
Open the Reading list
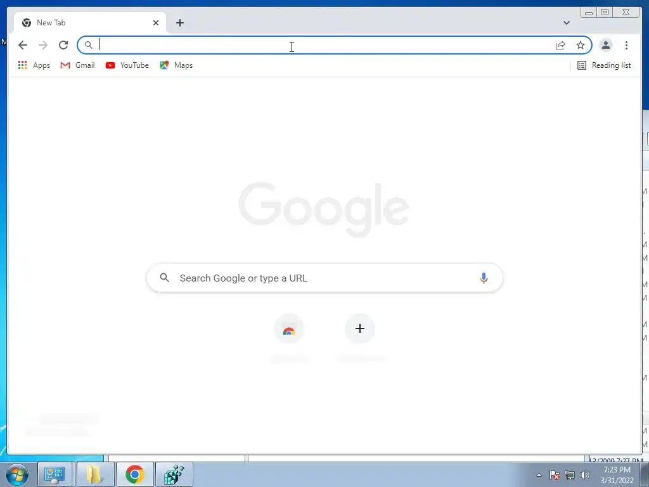point(604,65)
